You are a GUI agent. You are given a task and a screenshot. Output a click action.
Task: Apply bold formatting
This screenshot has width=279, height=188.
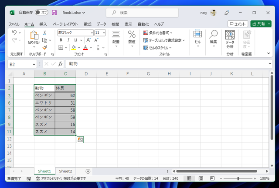tap(61, 40)
